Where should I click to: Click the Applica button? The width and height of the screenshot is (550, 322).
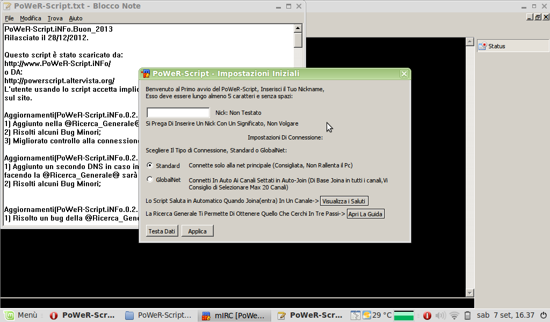coord(198,231)
